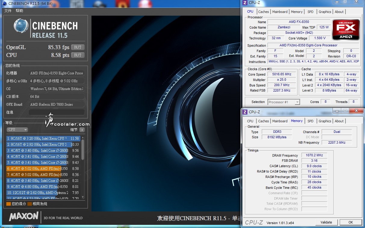Open the 文件 menu in Cinebench
The width and height of the screenshot is (365, 228).
(x=8, y=11)
